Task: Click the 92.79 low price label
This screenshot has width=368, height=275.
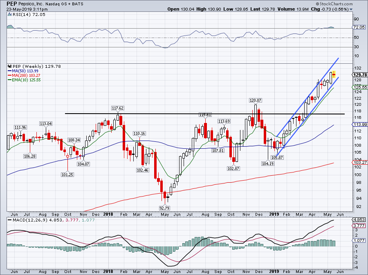Action: tap(164, 208)
